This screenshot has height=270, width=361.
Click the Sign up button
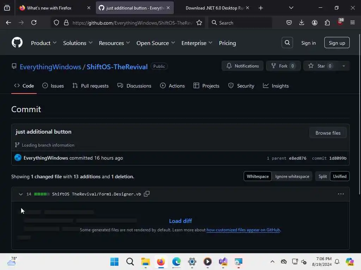point(337,43)
